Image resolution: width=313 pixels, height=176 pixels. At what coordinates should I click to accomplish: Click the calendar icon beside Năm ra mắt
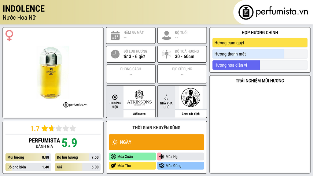tap(115, 35)
